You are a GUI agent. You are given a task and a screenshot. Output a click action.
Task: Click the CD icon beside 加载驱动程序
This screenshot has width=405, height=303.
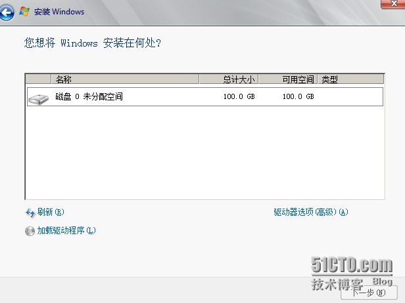point(30,231)
